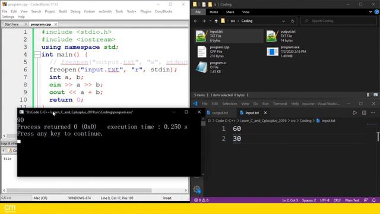Select input.txt file in Explorer

point(229,36)
